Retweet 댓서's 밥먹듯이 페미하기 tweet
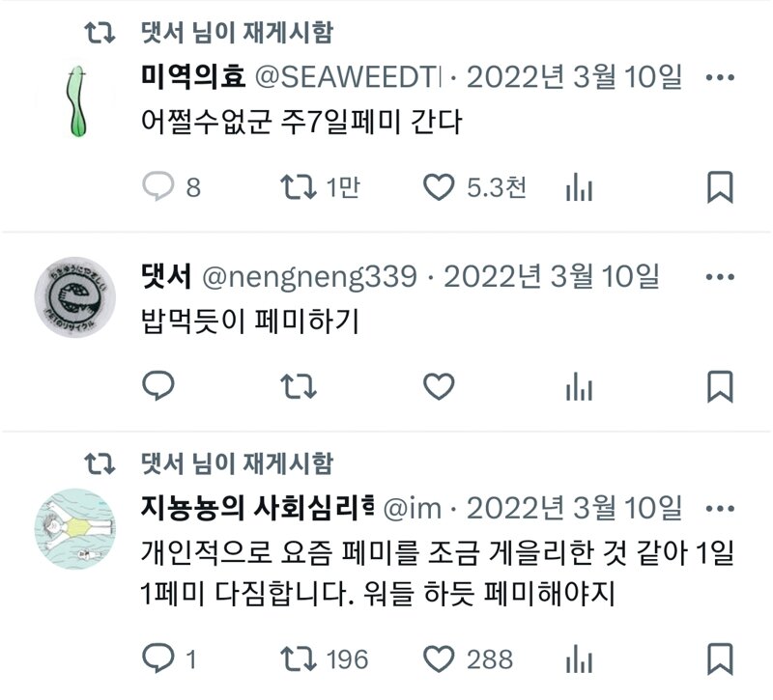Viewport: 773px width, 700px height. [299, 386]
